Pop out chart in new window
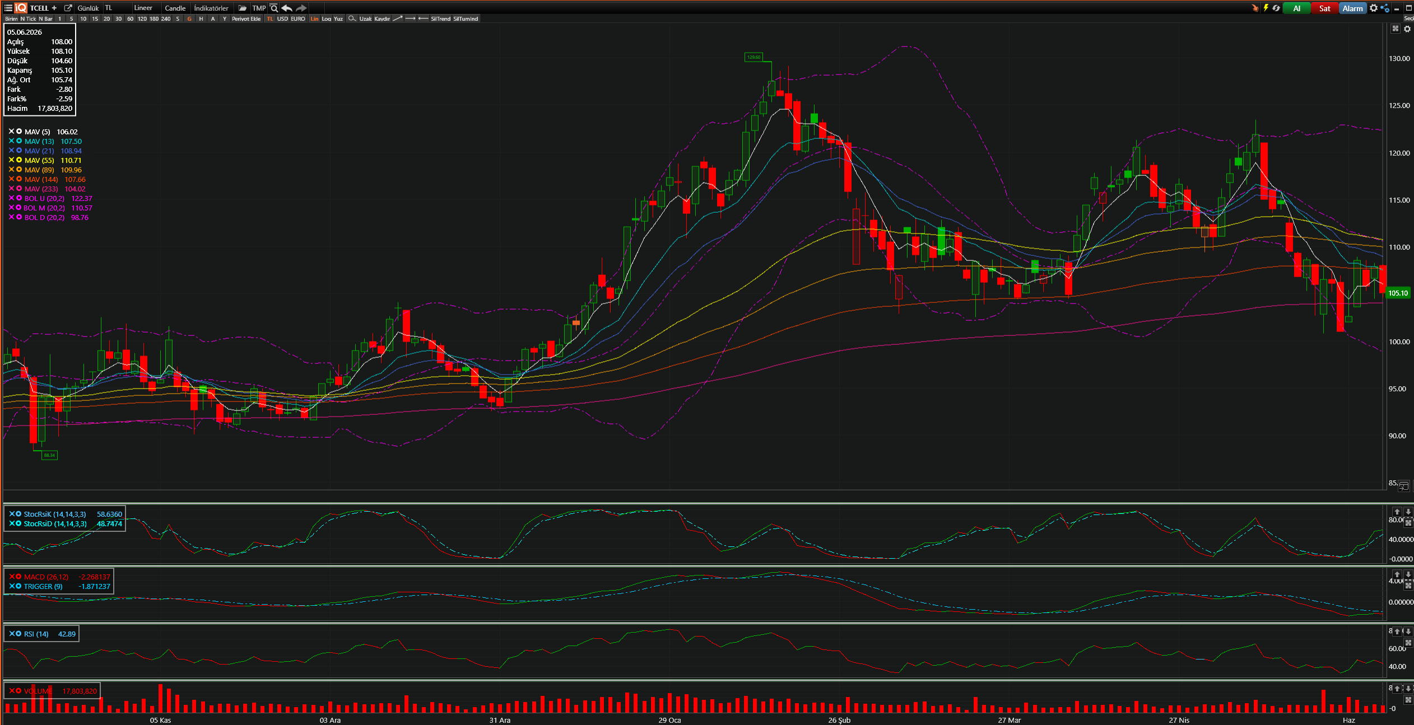This screenshot has height=725, width=1414. (68, 8)
